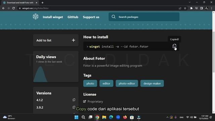
Task: Open Microsoft Store from the taskbar
Action: point(132,117)
